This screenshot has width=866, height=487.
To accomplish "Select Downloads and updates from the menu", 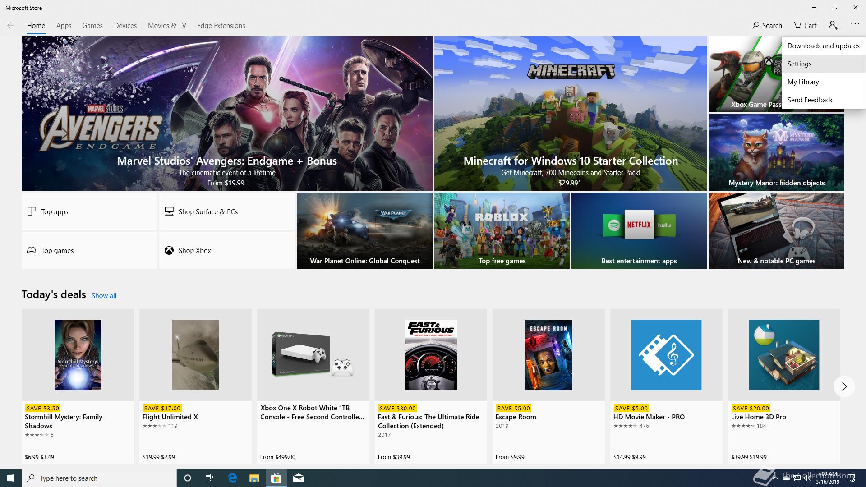I will click(x=823, y=46).
